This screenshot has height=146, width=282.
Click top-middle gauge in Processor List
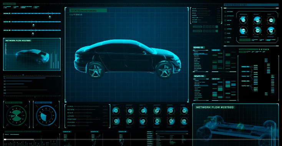pos(257,20)
